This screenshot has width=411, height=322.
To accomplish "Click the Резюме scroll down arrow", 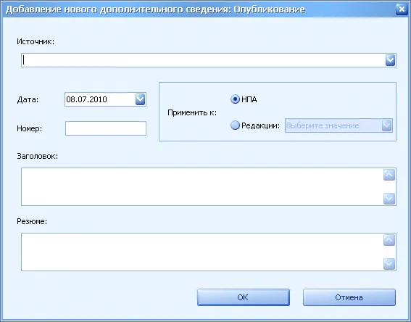I will point(389,264).
